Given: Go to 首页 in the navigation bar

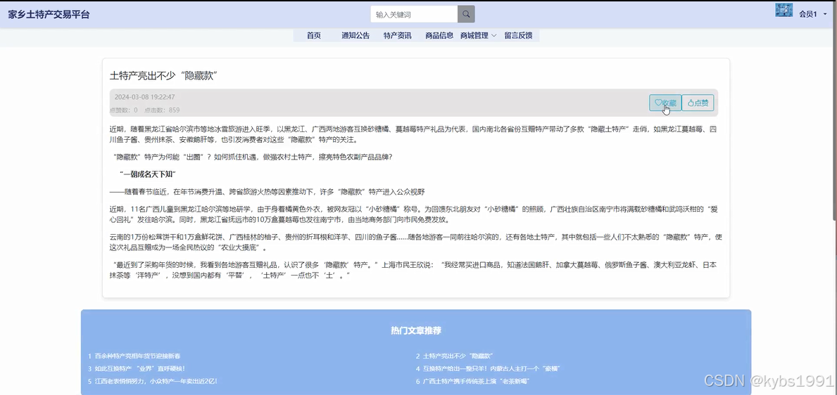Looking at the screenshot, I should coord(314,36).
